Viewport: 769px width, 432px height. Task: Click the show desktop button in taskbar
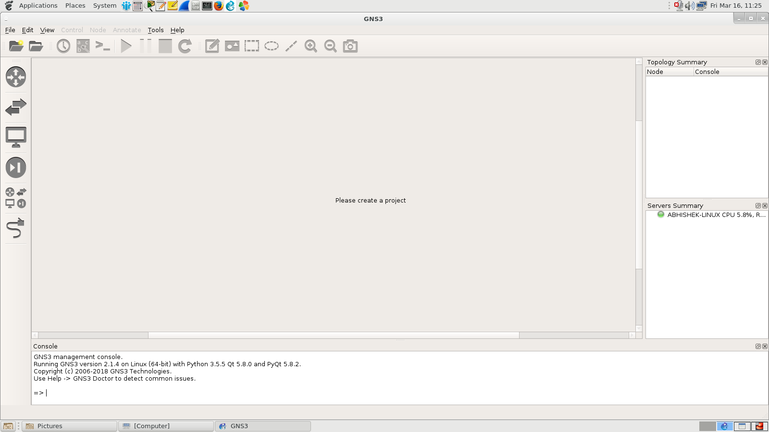(x=8, y=426)
